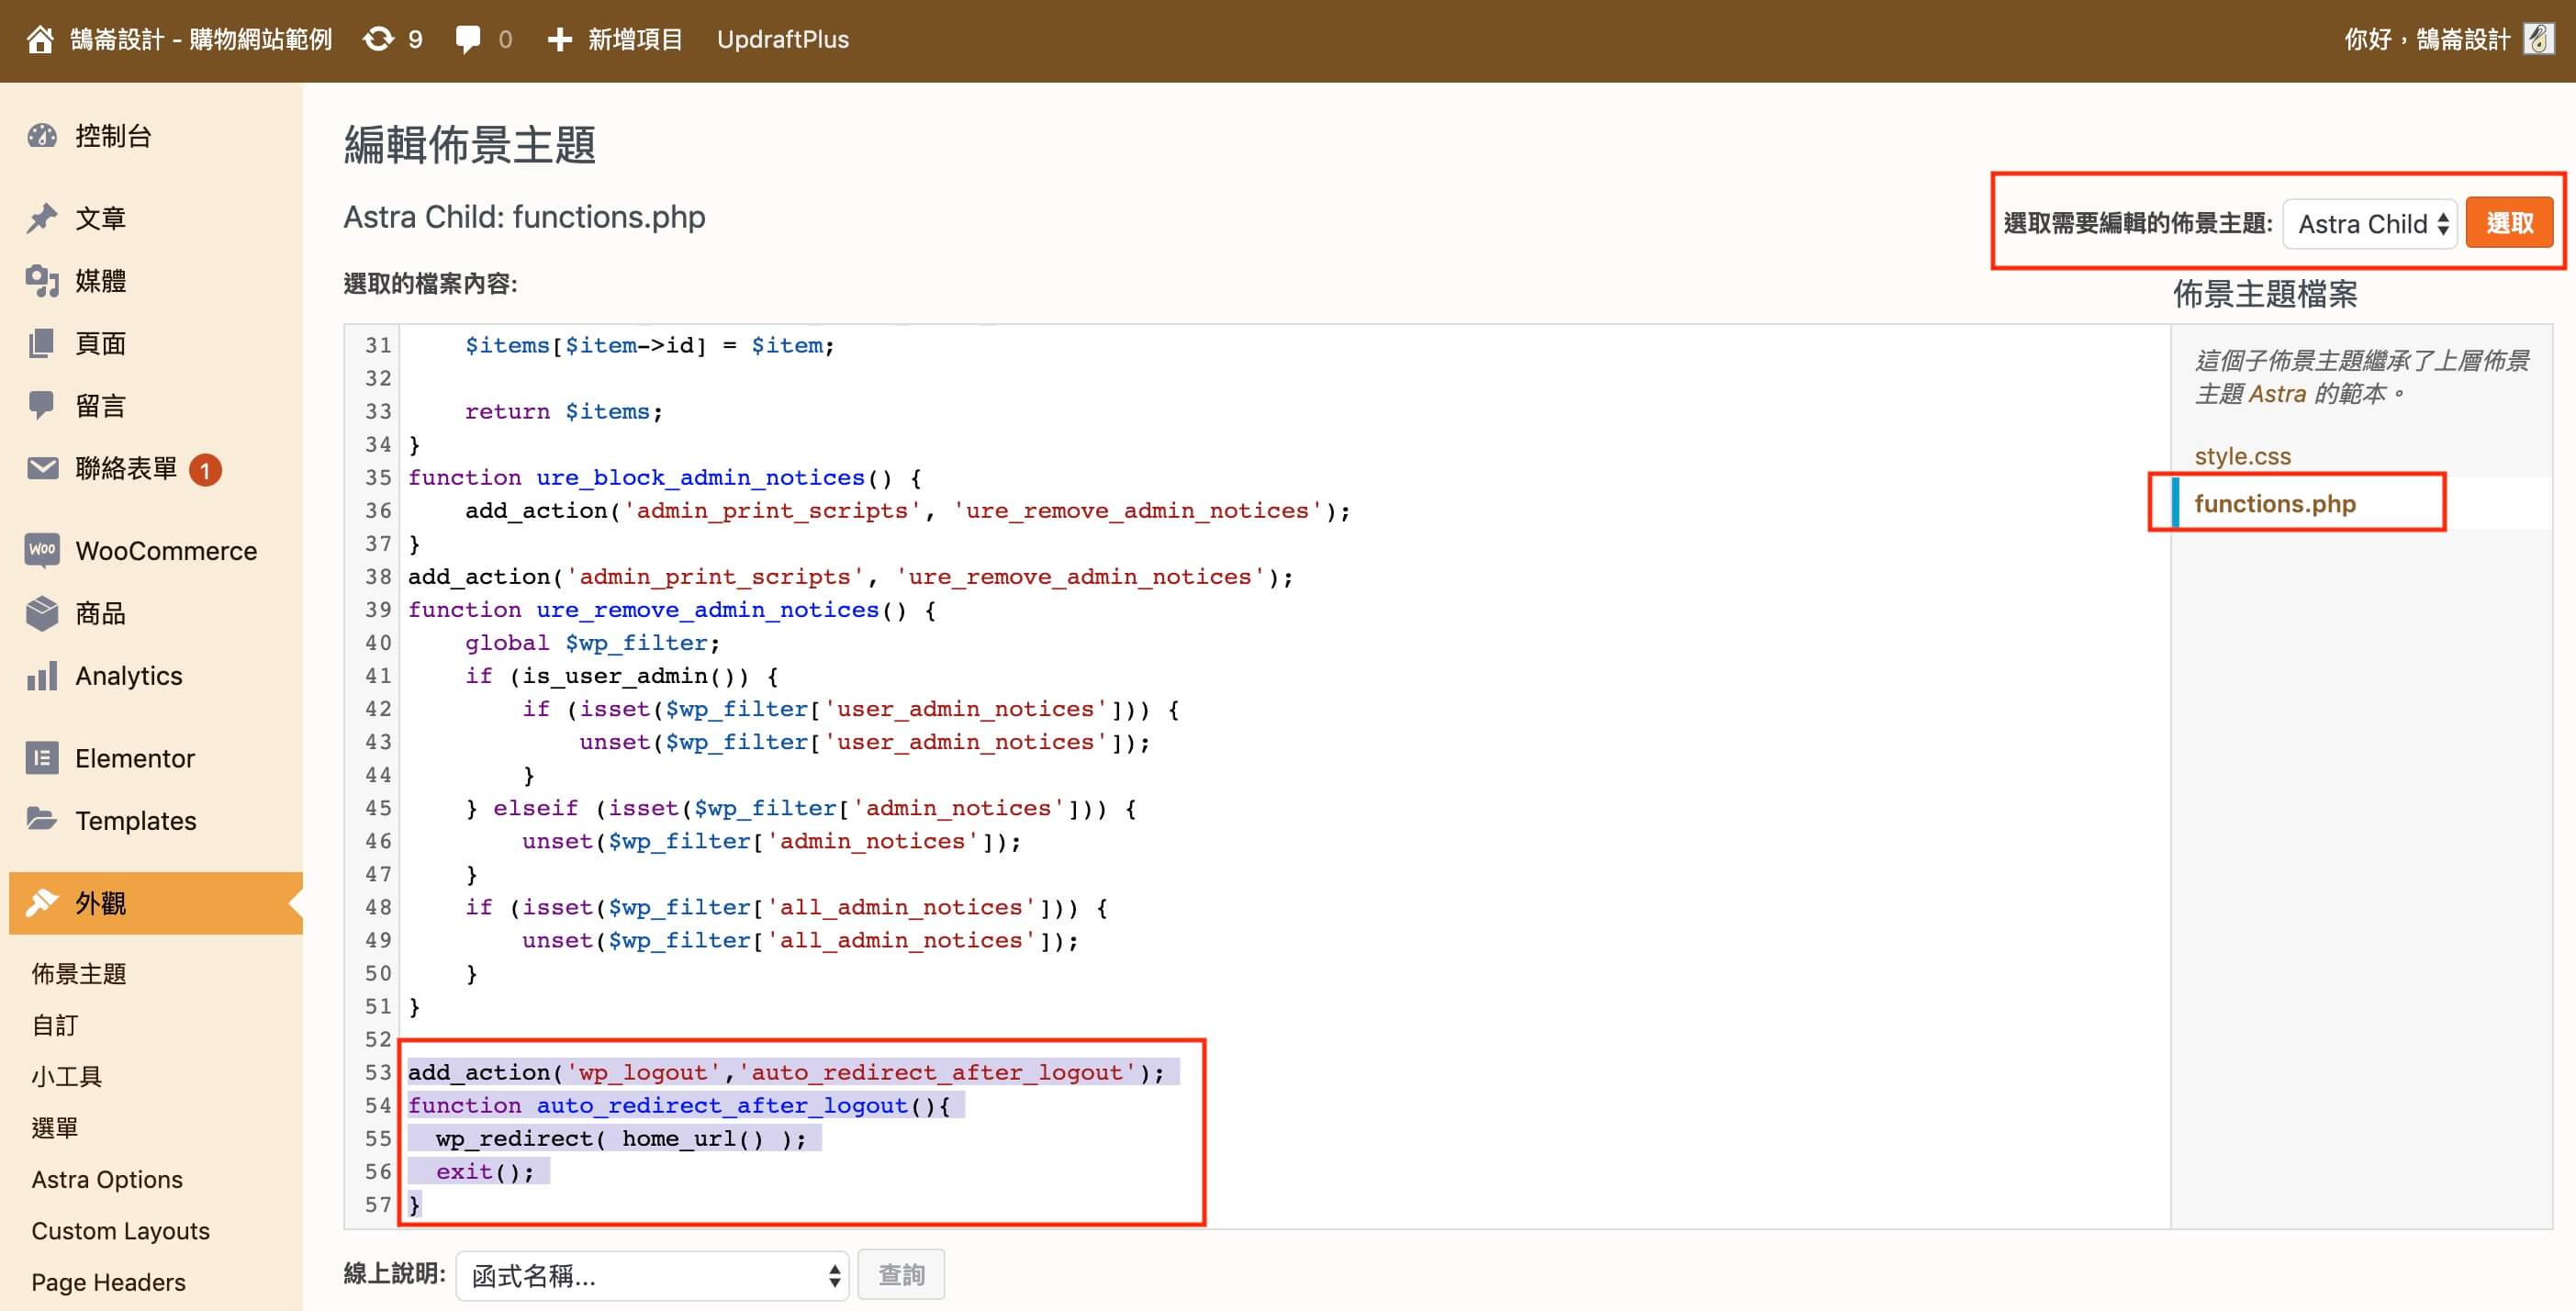This screenshot has width=2576, height=1311.
Task: Open the updates icon showing 9
Action: click(x=379, y=40)
